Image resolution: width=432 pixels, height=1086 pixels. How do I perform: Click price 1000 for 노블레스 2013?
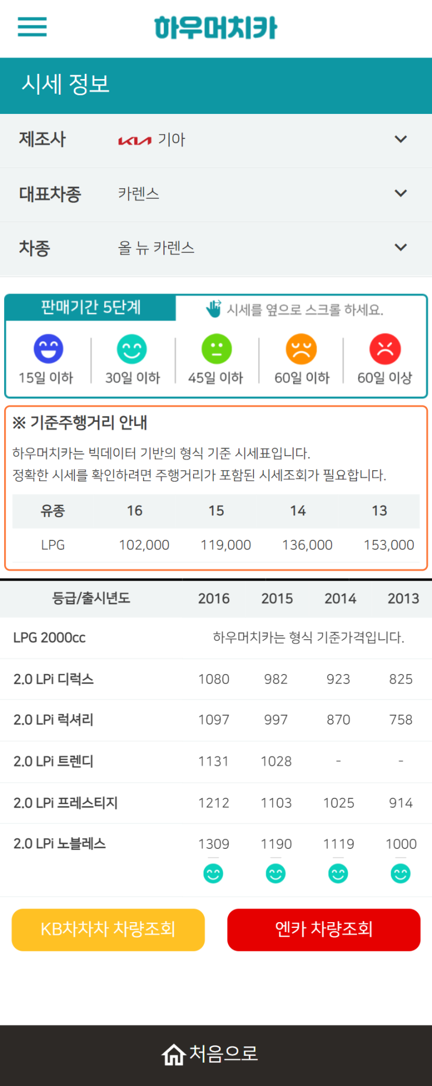[401, 844]
